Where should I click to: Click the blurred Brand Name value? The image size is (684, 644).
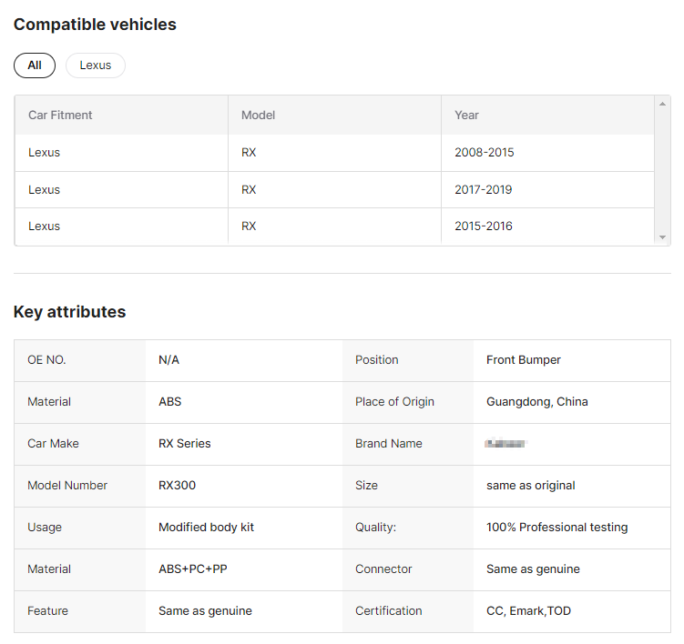point(506,444)
